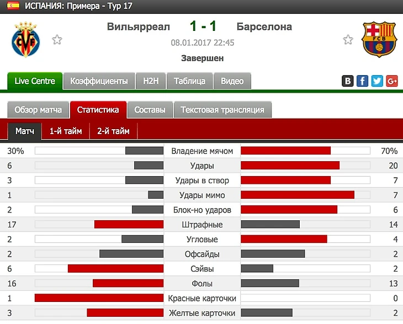Image resolution: width=403 pixels, height=324 pixels.
Task: Click the Google Plus share icon
Action: 392,81
